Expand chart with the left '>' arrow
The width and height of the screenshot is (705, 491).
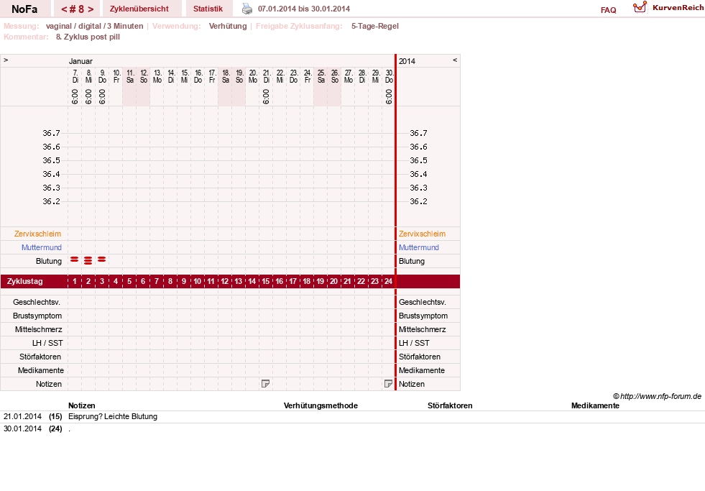pyautogui.click(x=6, y=60)
